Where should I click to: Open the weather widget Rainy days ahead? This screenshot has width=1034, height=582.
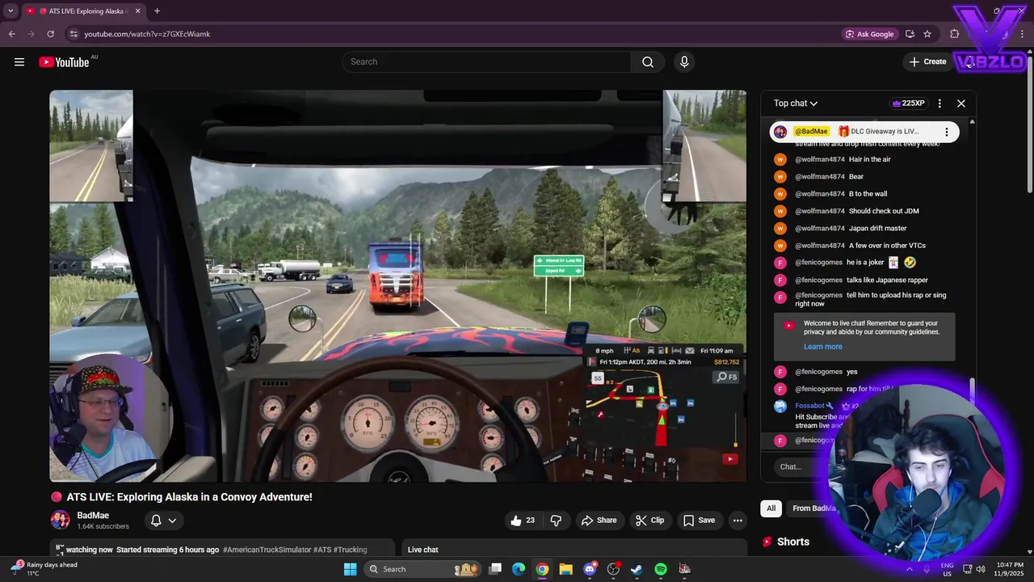pyautogui.click(x=44, y=569)
